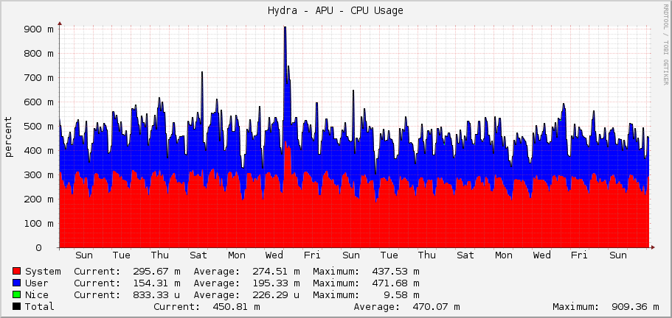672x318 pixels.
Task: Click User average value '195.33 m'
Action: (x=277, y=283)
